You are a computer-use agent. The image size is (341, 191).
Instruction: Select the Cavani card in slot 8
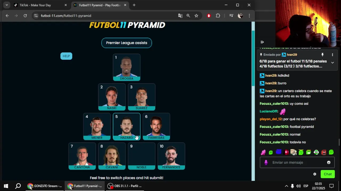pos(112,156)
